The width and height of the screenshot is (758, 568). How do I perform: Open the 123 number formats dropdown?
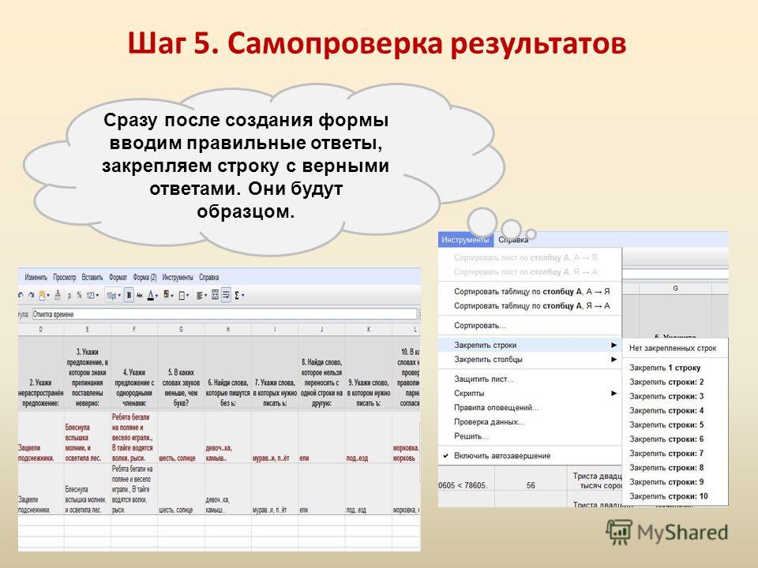[x=92, y=295]
